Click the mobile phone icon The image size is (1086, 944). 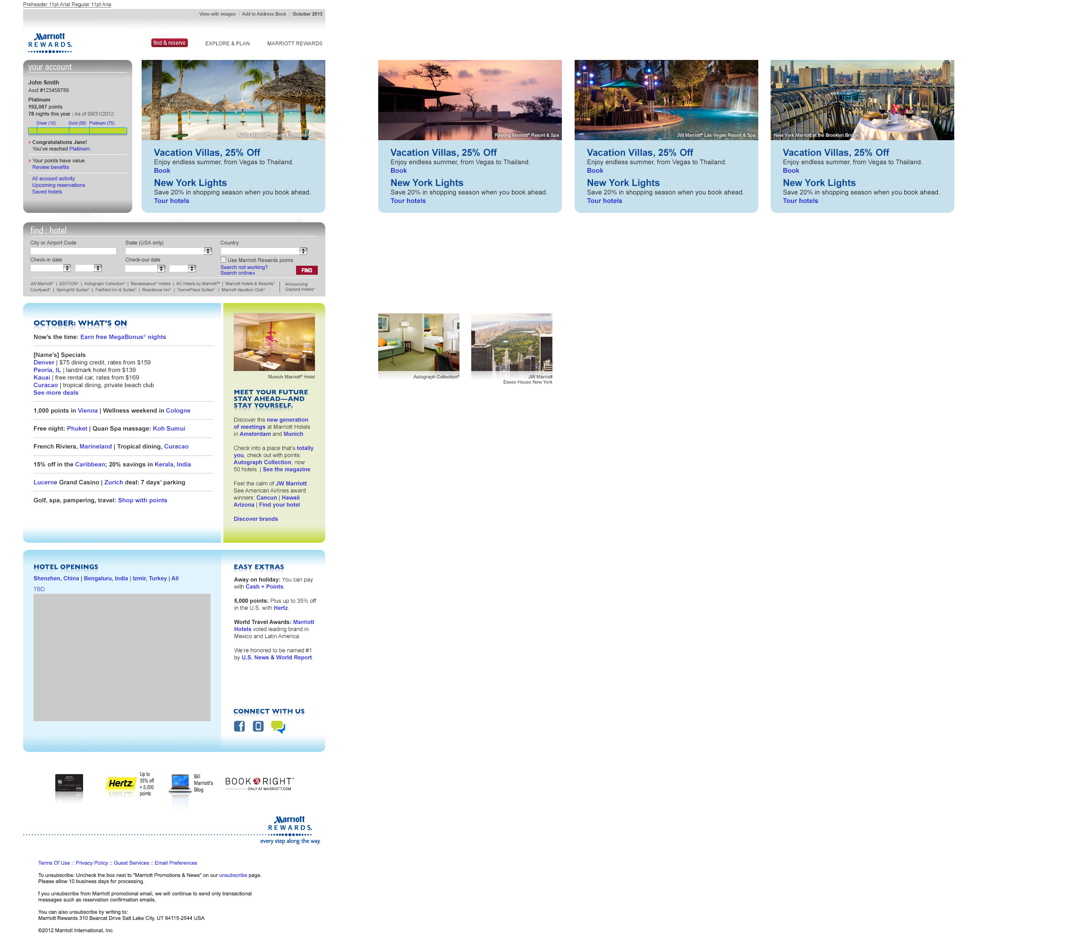[258, 726]
